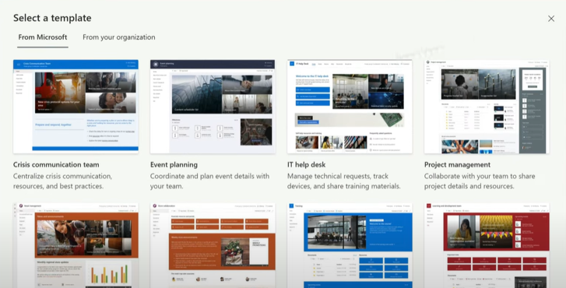Click the Event planning title text
This screenshot has height=288, width=566.
click(174, 164)
